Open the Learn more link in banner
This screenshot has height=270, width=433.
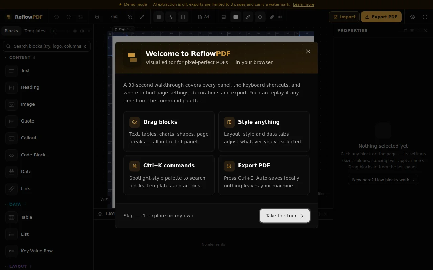(303, 4)
